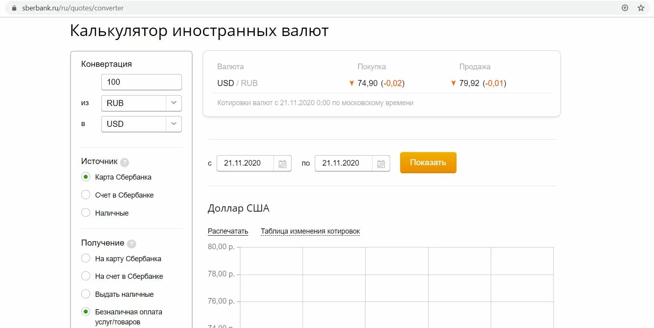Open the USD target currency dropdown

(x=141, y=124)
